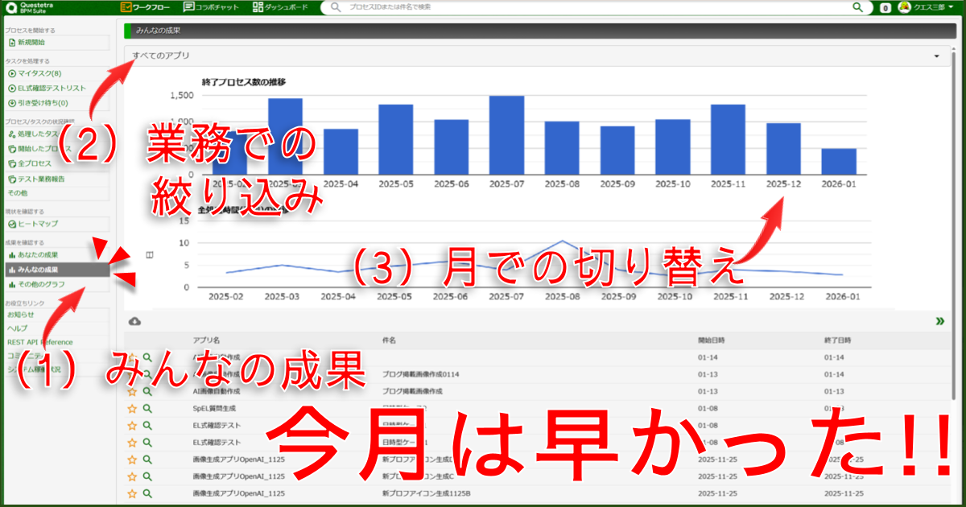Open the コラボチャット tab
Screen dimensions: 966x507
[212, 7]
